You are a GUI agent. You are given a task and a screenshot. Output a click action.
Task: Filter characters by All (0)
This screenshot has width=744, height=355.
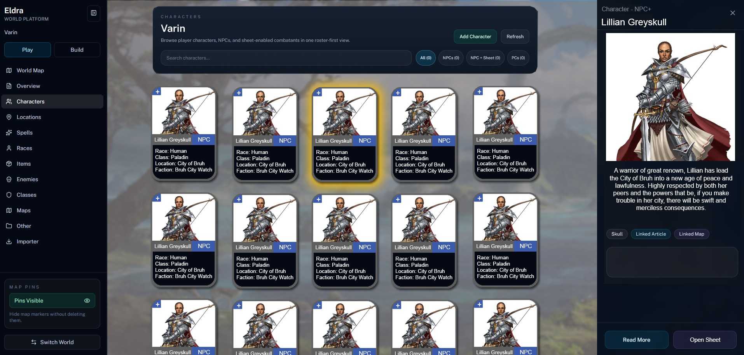coord(426,58)
